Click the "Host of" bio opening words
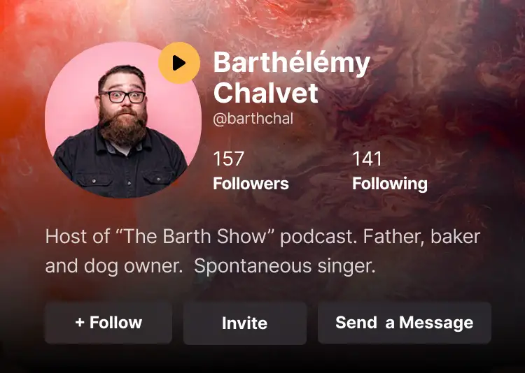The image size is (525, 373). click(77, 237)
